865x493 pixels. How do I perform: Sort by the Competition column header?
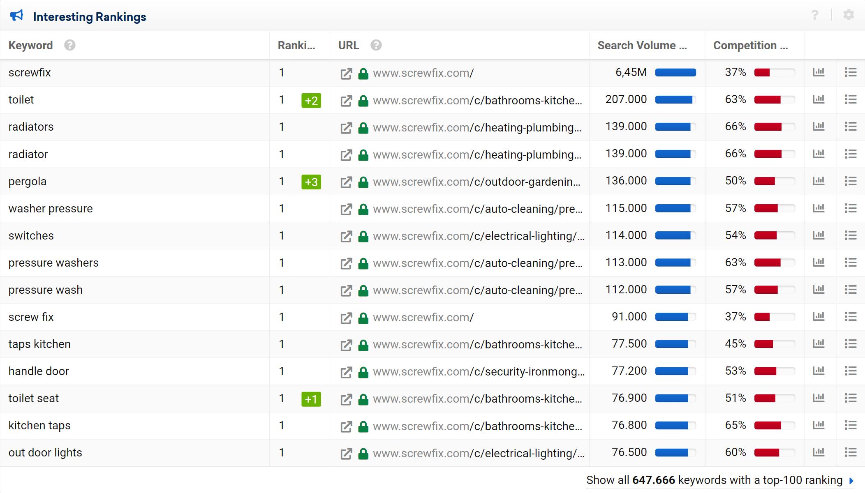(x=750, y=45)
